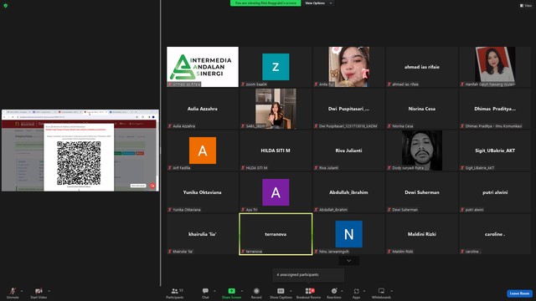The image size is (536, 301).
Task: Select the khairulia 'lia' tile
Action: point(203,234)
